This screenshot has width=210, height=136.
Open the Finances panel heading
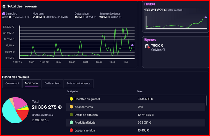click(150, 4)
